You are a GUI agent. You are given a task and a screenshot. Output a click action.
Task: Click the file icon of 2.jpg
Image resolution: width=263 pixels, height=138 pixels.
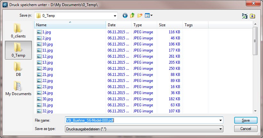39,38
